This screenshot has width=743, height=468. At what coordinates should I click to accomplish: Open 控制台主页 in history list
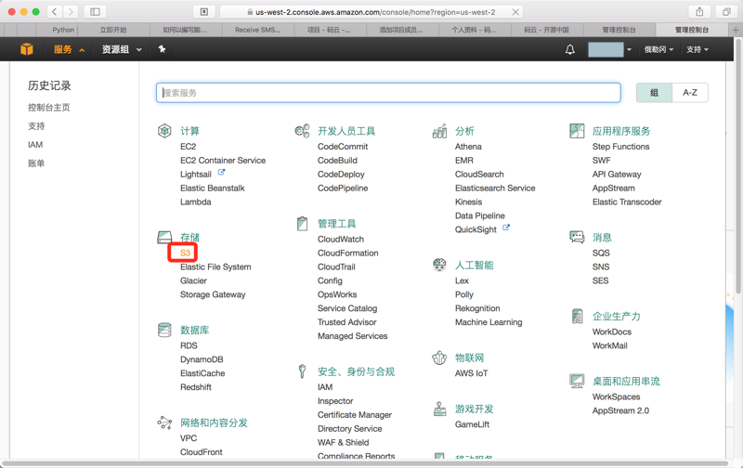[49, 108]
